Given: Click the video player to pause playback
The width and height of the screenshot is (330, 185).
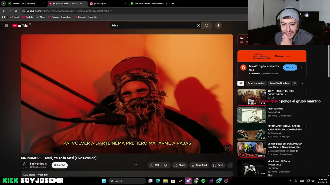Looking at the screenshot, I should click(127, 94).
